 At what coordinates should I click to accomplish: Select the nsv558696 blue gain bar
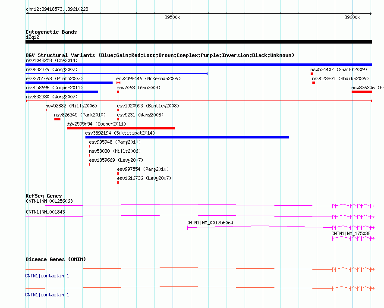click(x=62, y=92)
